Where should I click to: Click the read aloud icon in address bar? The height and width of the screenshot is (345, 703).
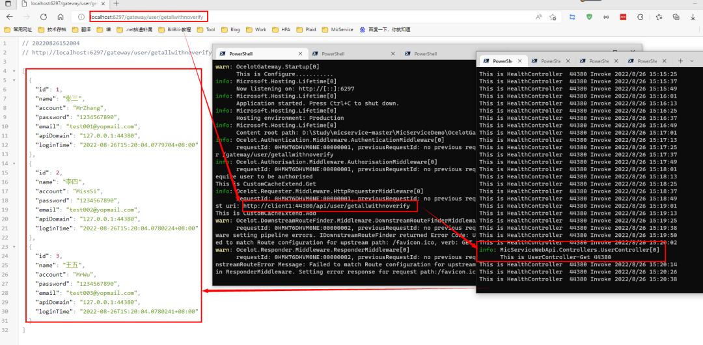click(x=538, y=17)
